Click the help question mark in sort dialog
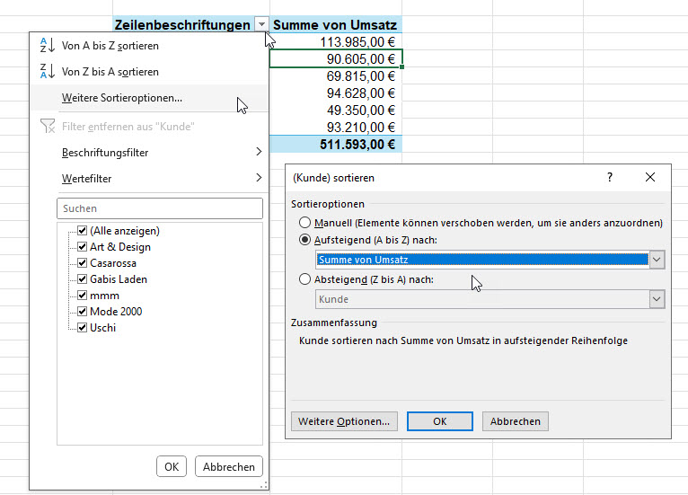This screenshot has height=495, width=688. click(x=610, y=178)
